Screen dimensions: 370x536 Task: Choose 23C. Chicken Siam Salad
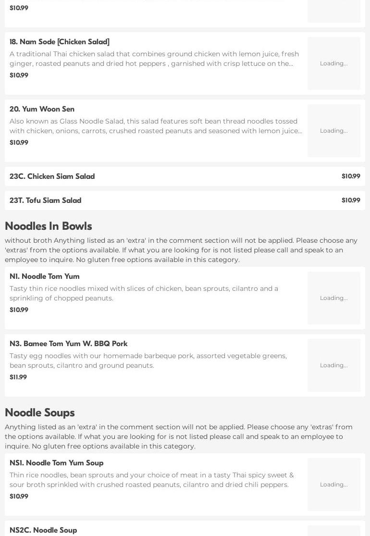pos(52,176)
